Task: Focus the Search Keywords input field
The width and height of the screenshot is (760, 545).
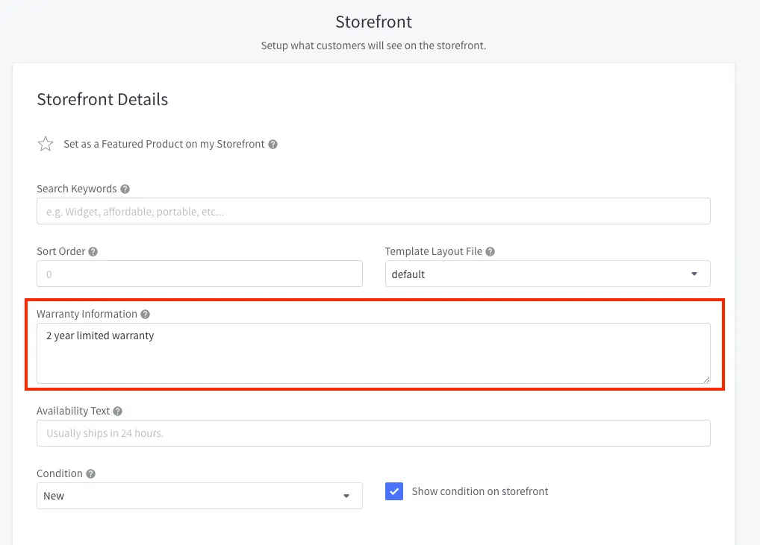Action: [373, 211]
